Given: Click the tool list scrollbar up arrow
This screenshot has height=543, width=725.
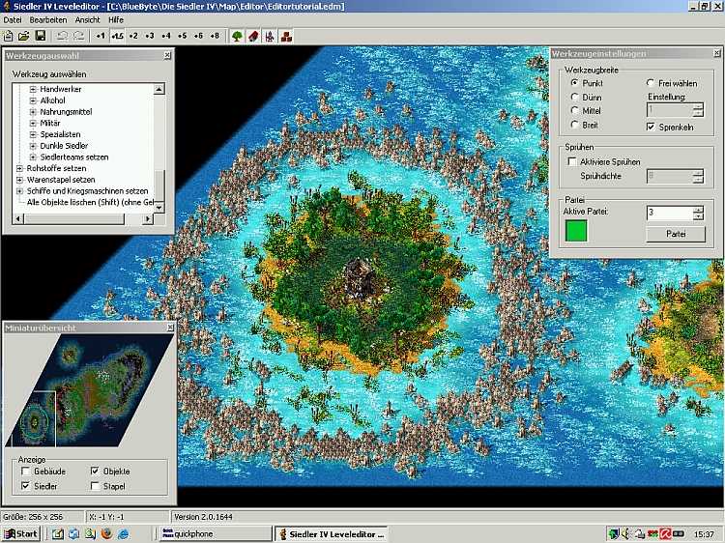Looking at the screenshot, I should pyautogui.click(x=159, y=89).
